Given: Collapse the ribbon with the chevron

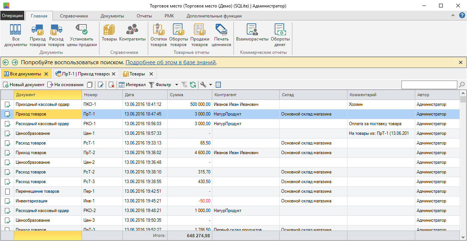Looking at the screenshot, I should tap(453, 16).
